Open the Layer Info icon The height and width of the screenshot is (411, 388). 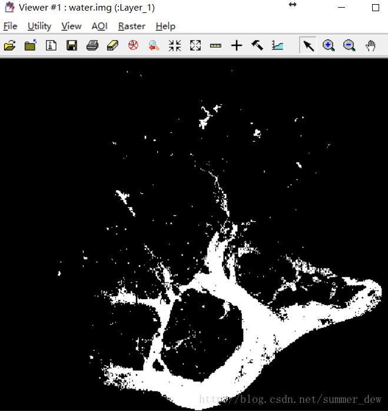click(x=51, y=45)
